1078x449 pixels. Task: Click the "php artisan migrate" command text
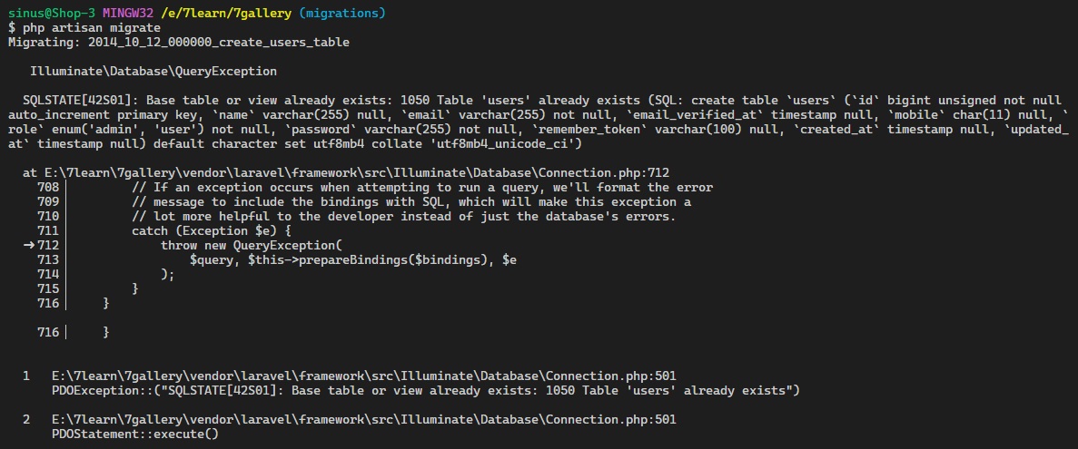[x=92, y=28]
